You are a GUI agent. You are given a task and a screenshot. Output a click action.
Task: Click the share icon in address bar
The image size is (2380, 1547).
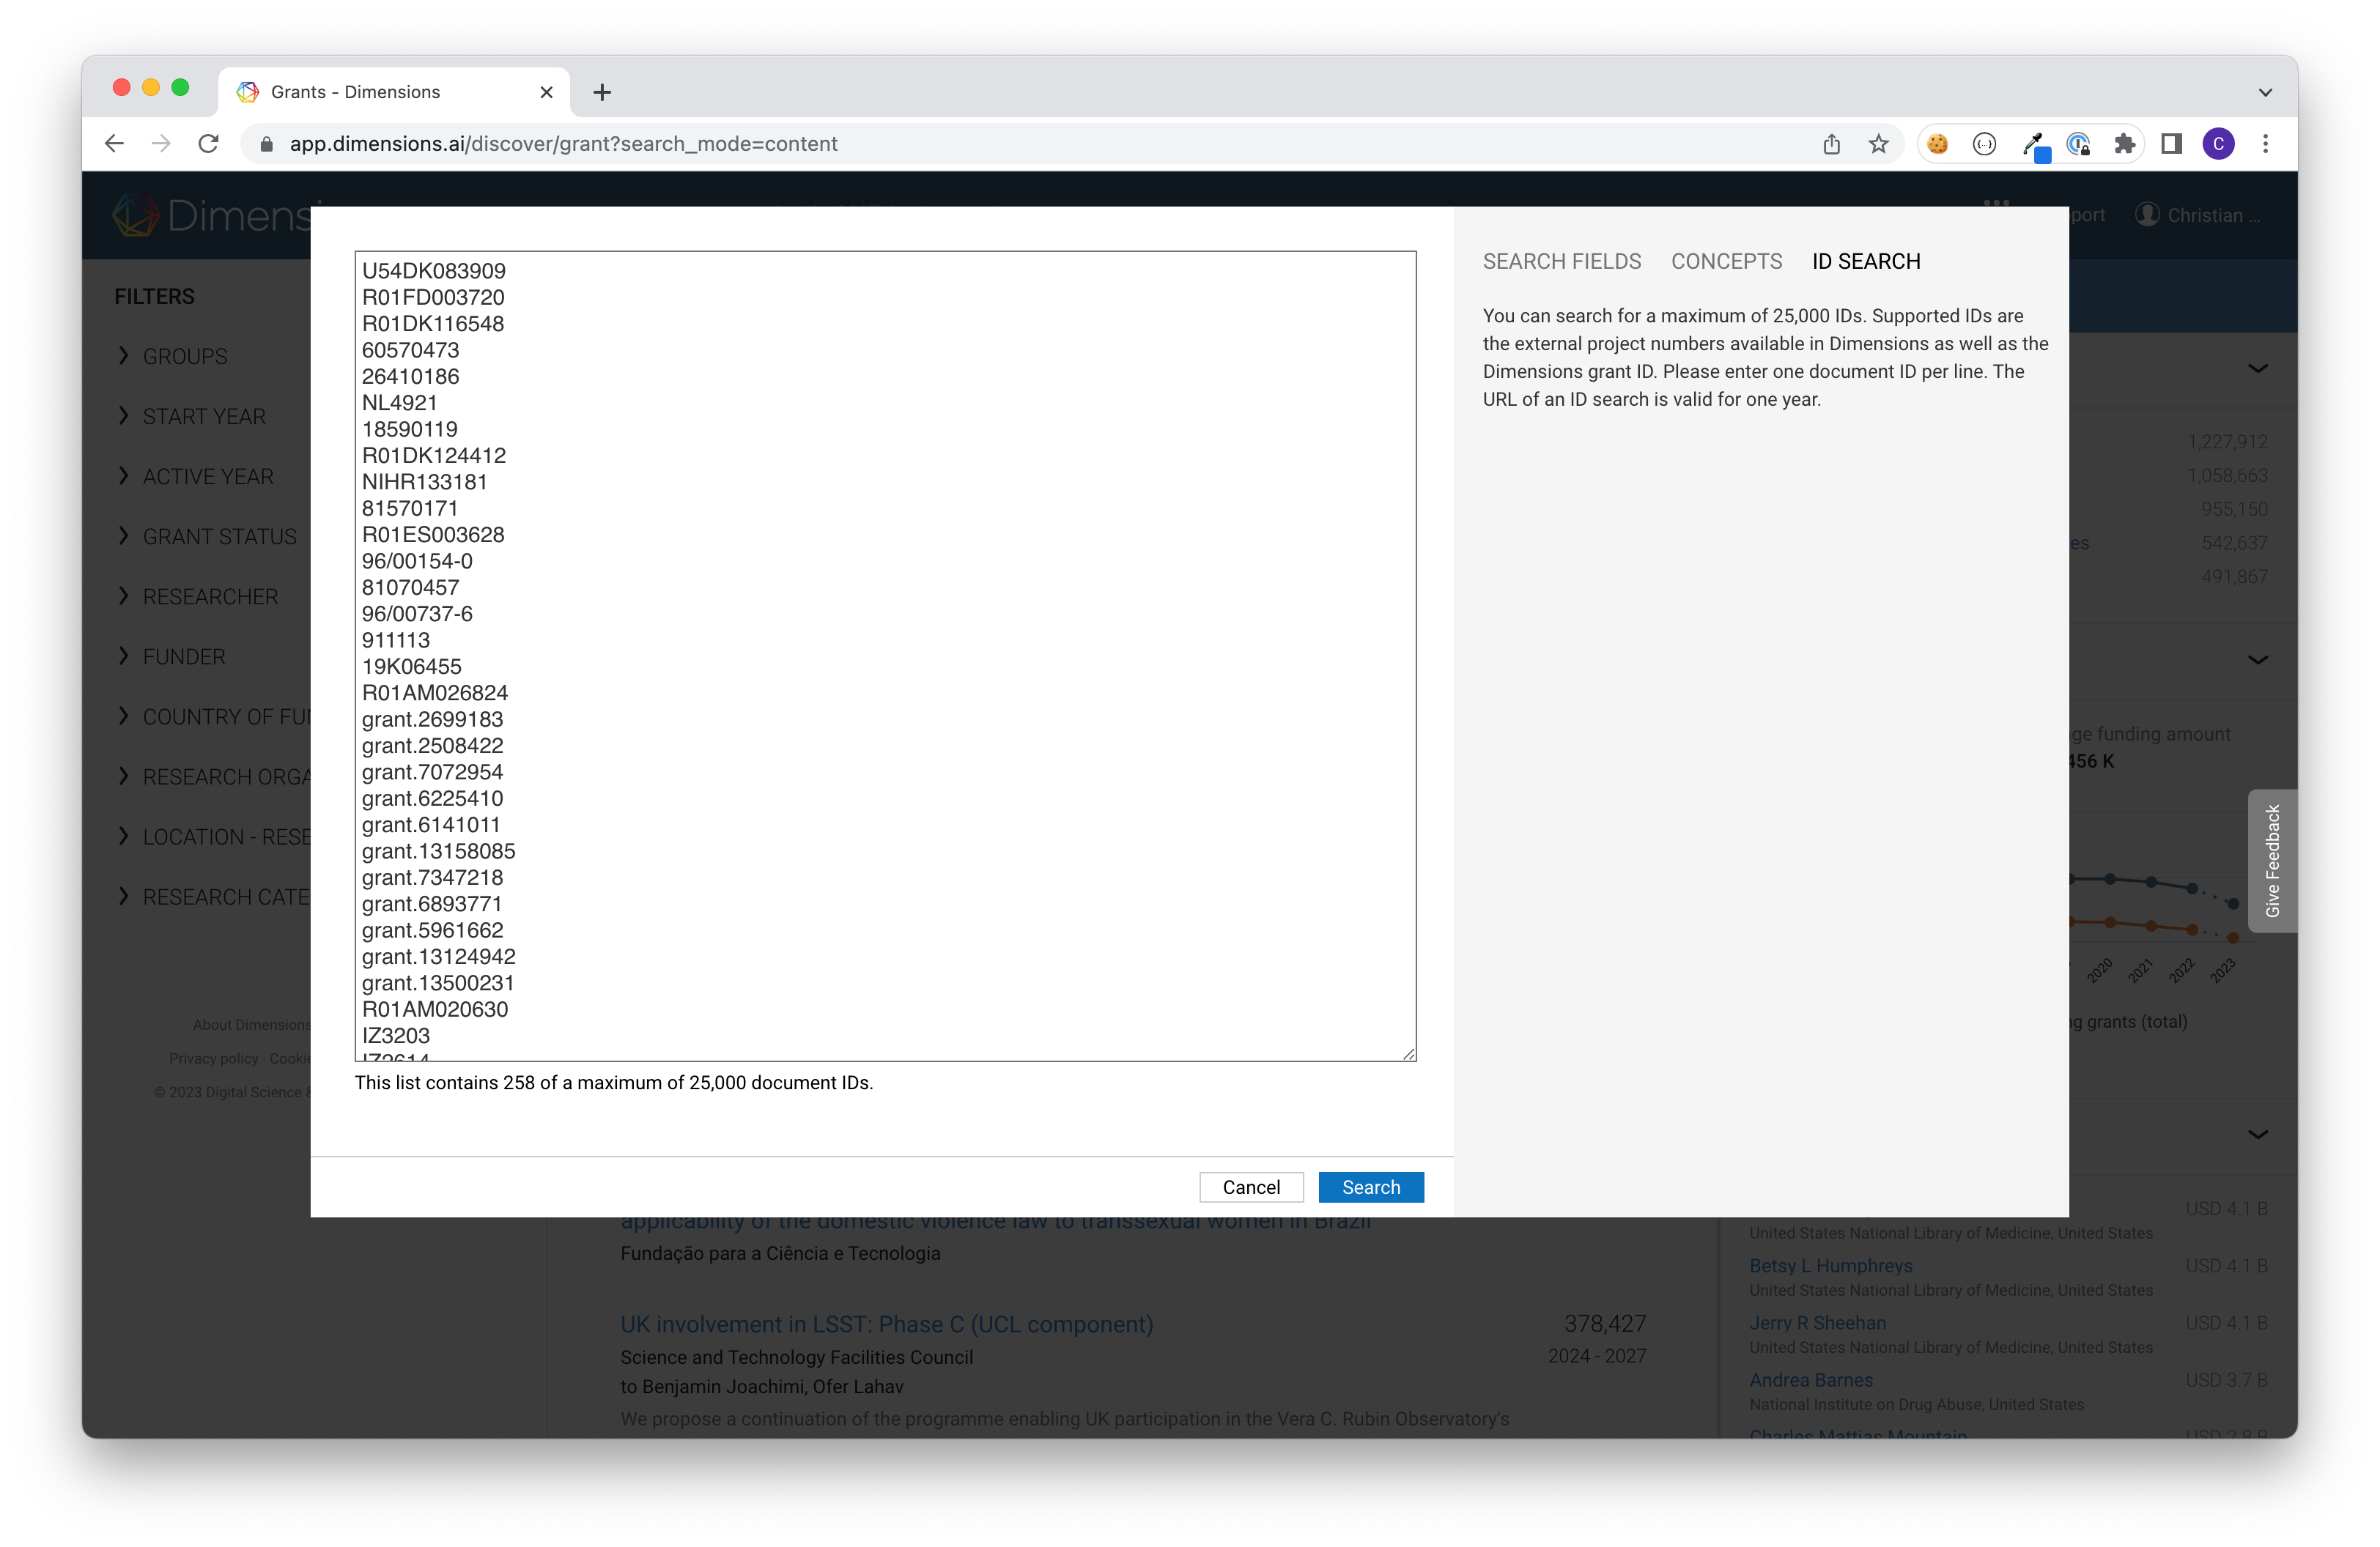pos(1831,144)
